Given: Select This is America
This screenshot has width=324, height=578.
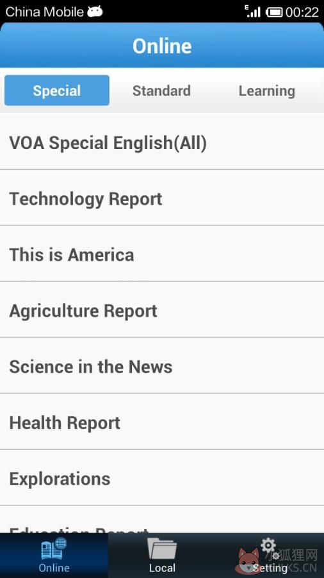Looking at the screenshot, I should click(162, 254).
